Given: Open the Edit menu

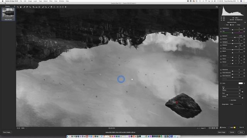Looking at the screenshot, I should (x=25, y=1).
